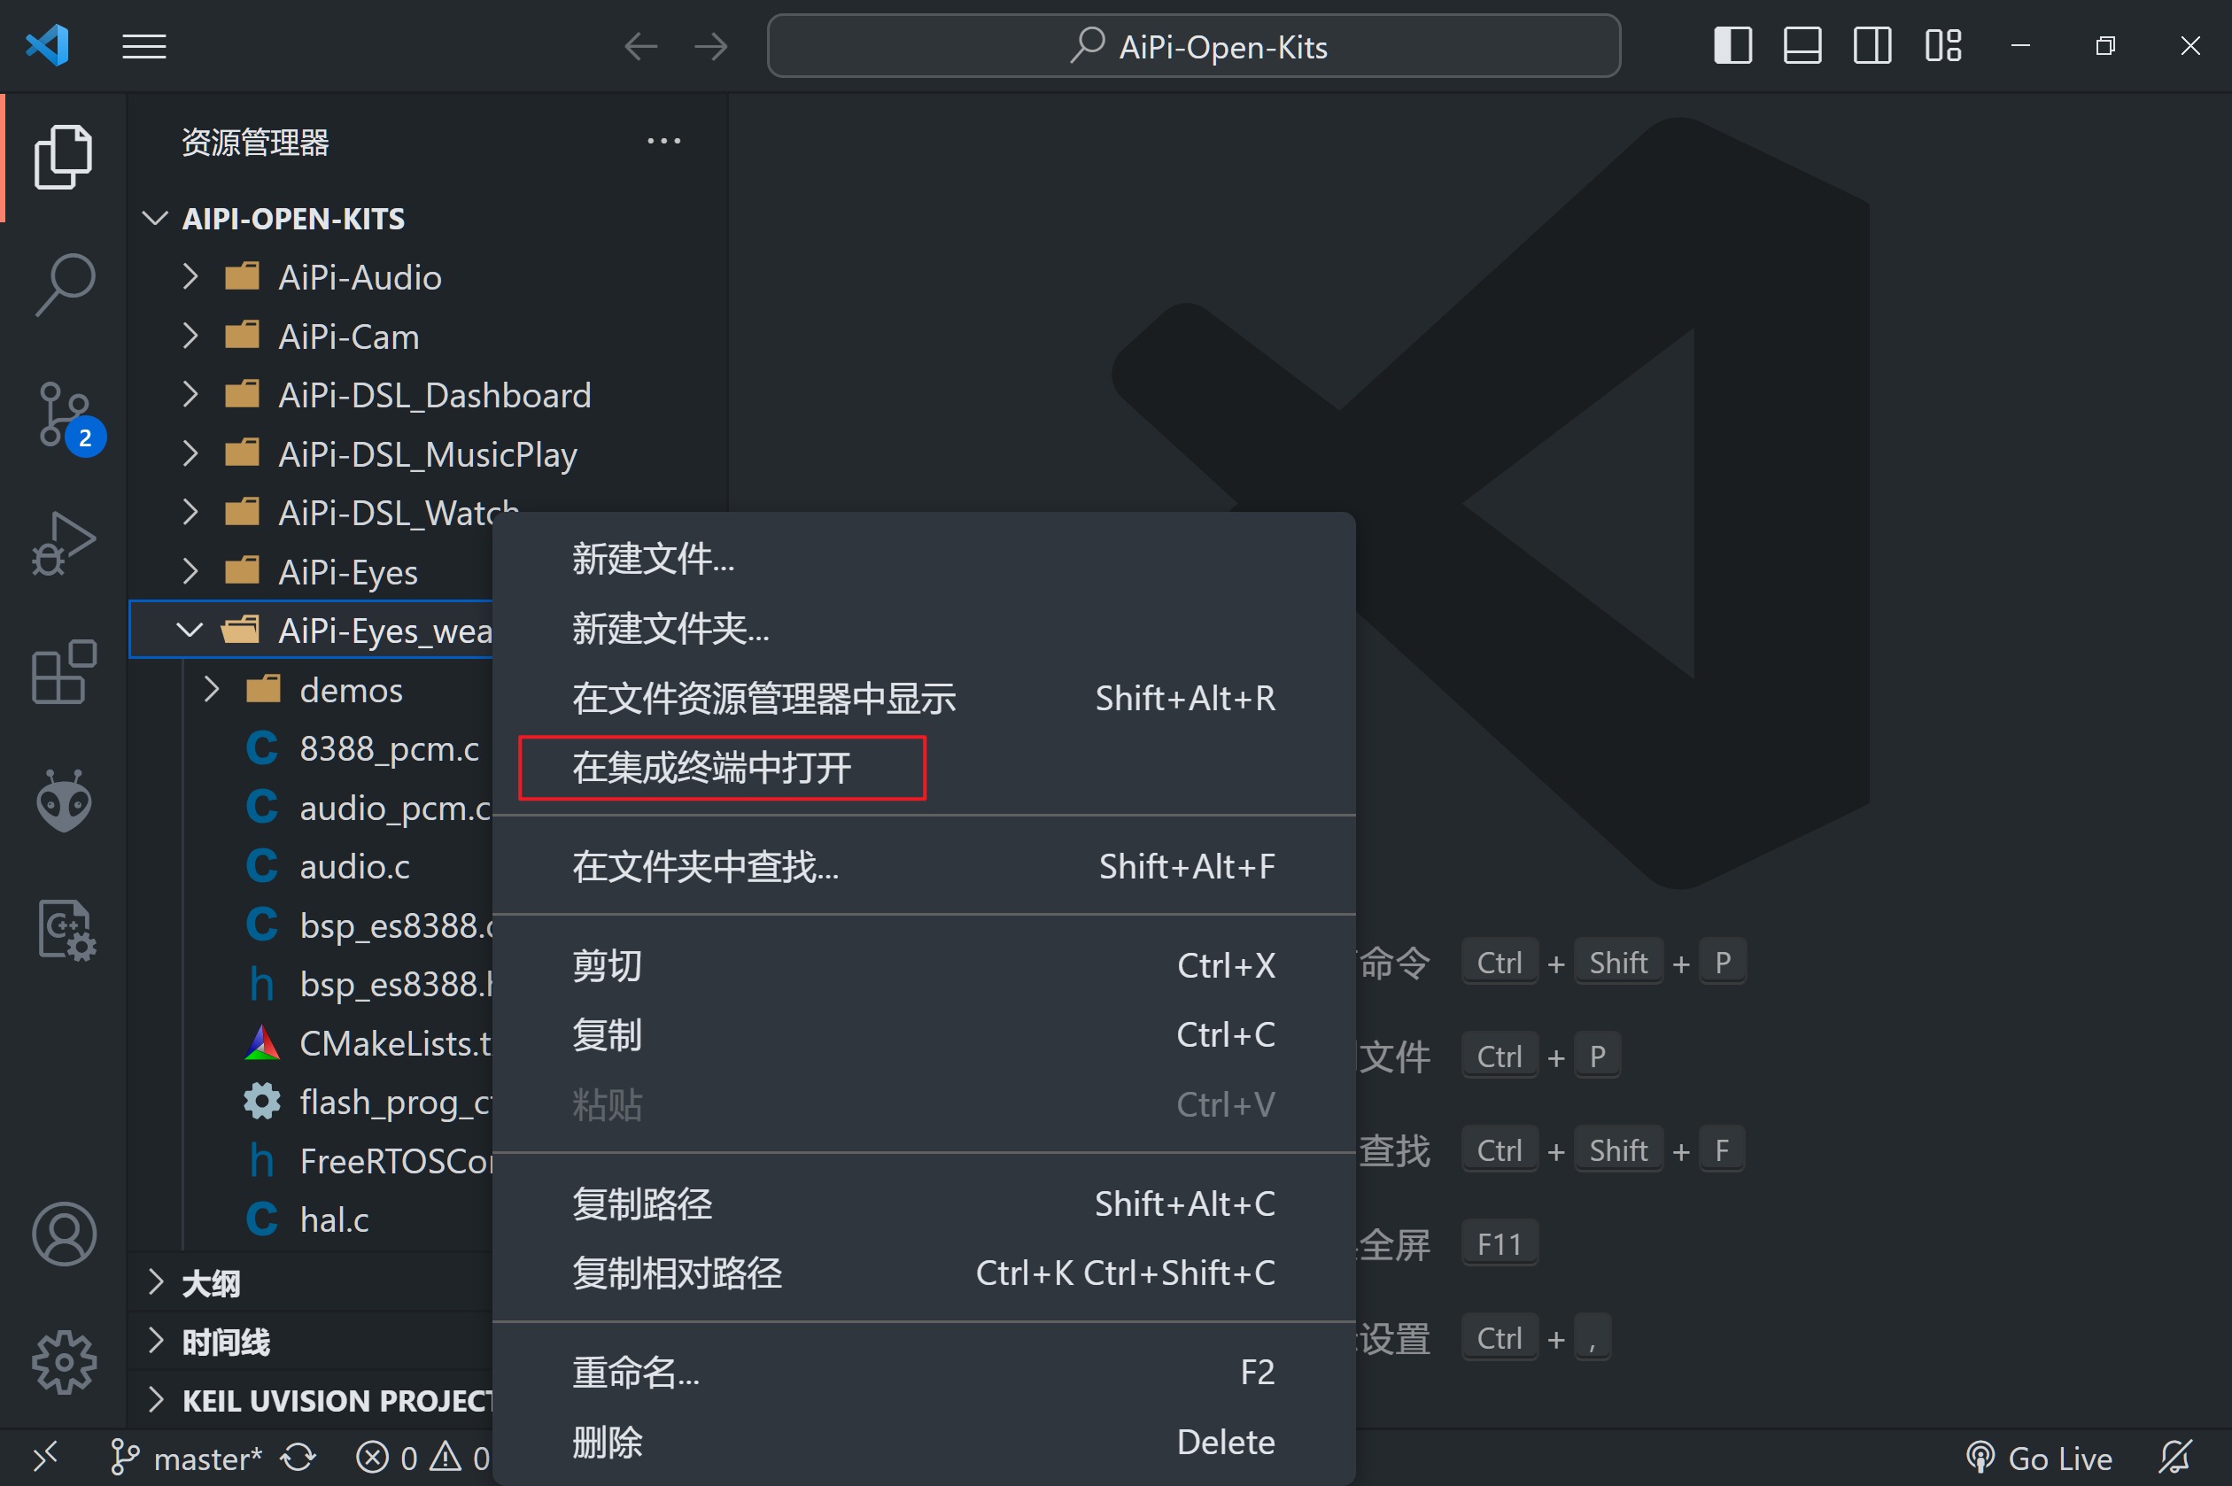Screen dimensions: 2232x1486
Task: Choose 重命名... from context menu
Action: (x=924, y=1373)
